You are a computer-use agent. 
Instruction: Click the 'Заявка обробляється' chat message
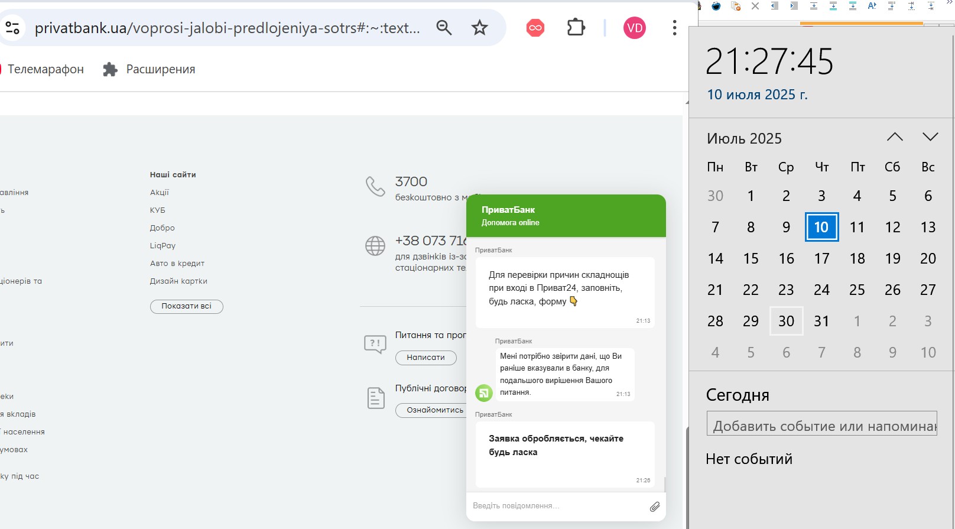(x=565, y=454)
